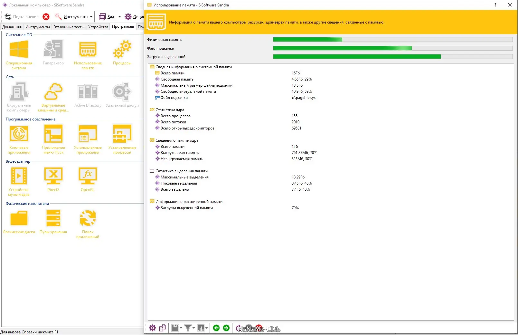Open the Операционная система module
This screenshot has width=518, height=335.
click(x=19, y=54)
